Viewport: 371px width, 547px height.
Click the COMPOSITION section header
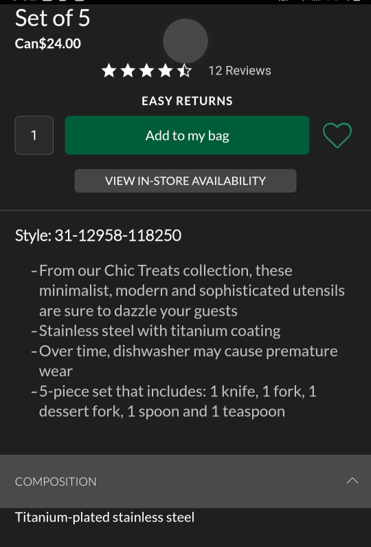coord(185,482)
